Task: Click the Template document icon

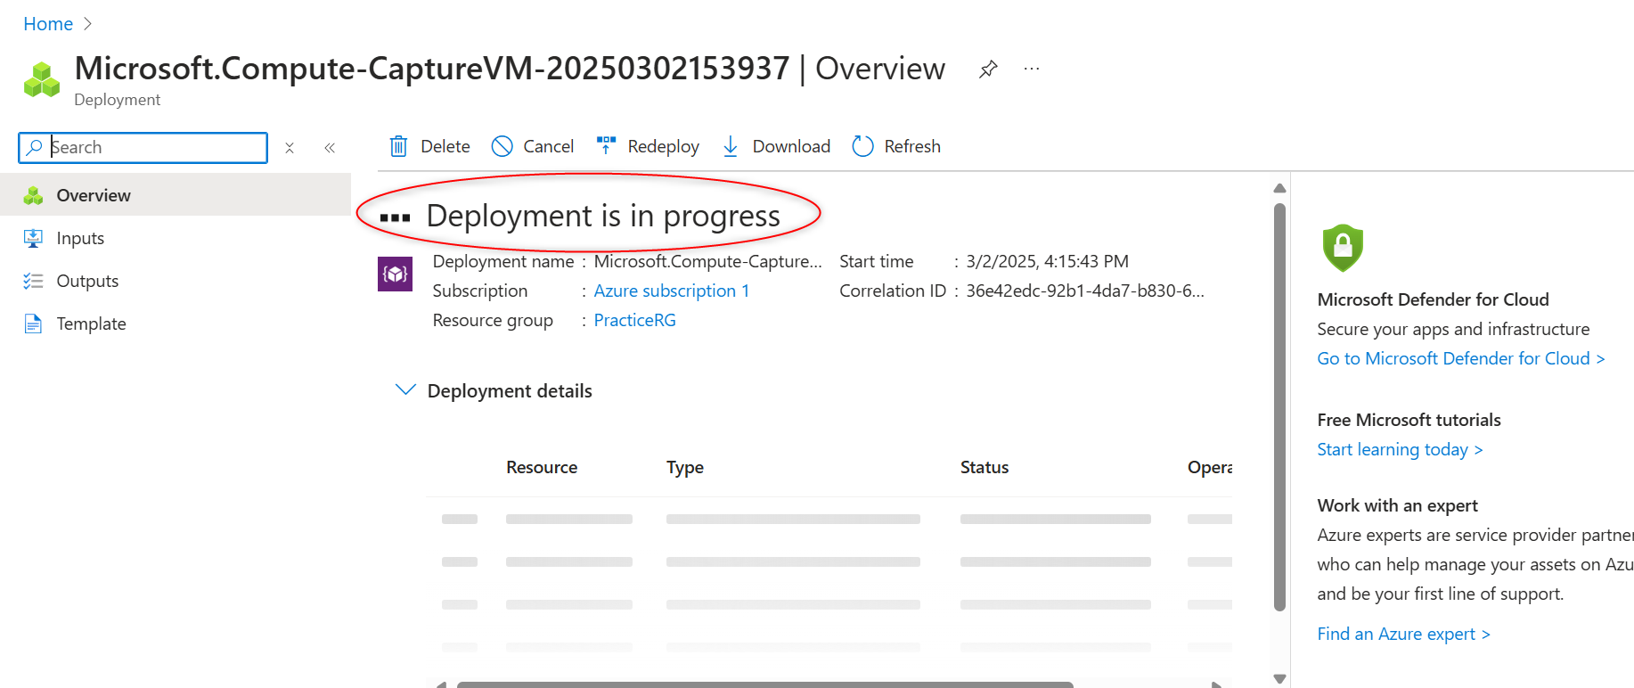Action: click(33, 324)
